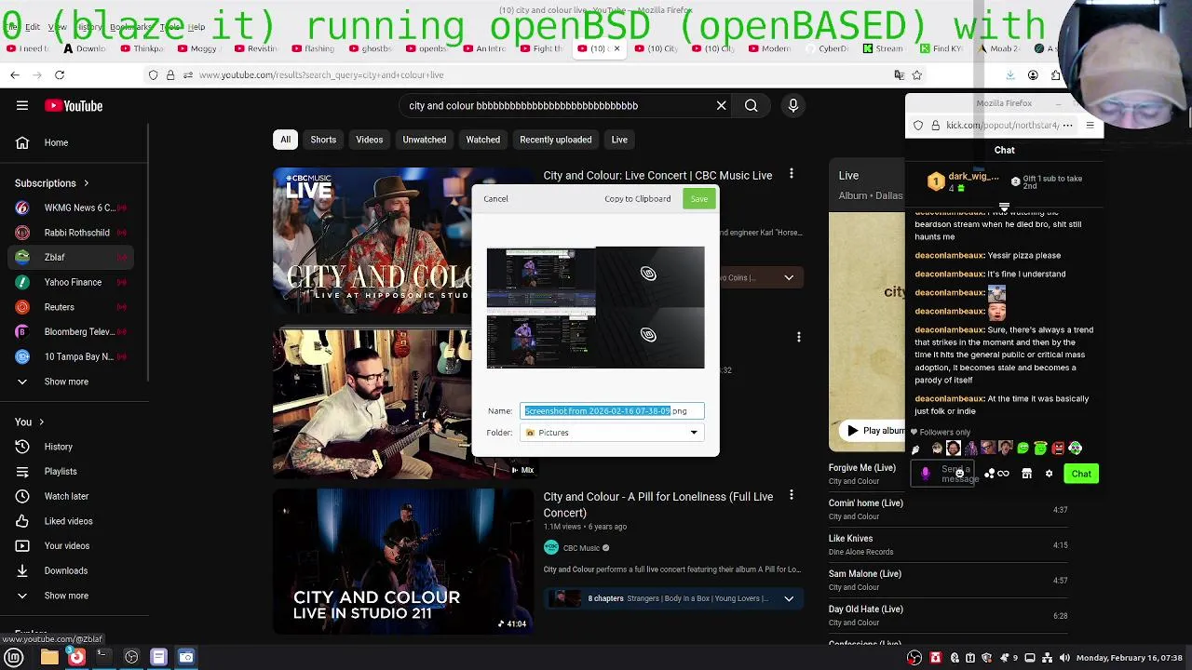
Task: Open Kick chat settings gear icon
Action: coord(1049,474)
